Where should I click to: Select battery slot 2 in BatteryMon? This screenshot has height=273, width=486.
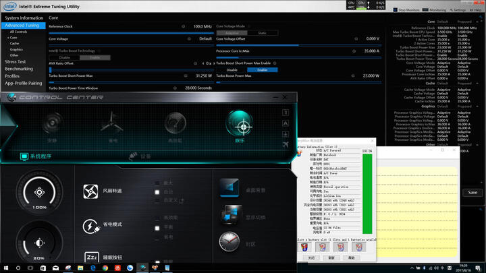point(323,247)
